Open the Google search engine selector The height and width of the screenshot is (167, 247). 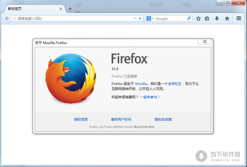[x=150, y=19]
